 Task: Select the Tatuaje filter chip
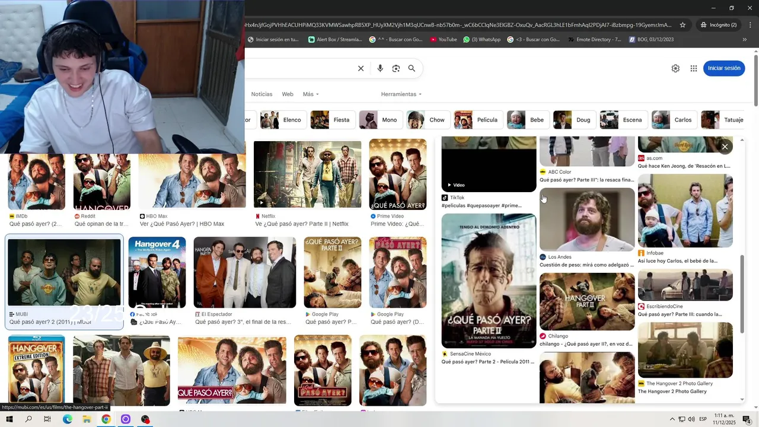722,120
